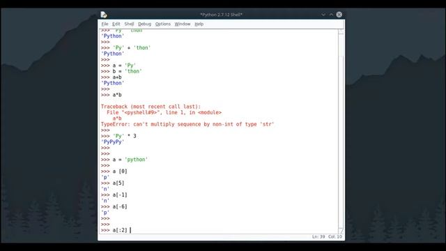446x251 pixels.
Task: Click the Ln: 39 status indicator
Action: click(x=318, y=237)
